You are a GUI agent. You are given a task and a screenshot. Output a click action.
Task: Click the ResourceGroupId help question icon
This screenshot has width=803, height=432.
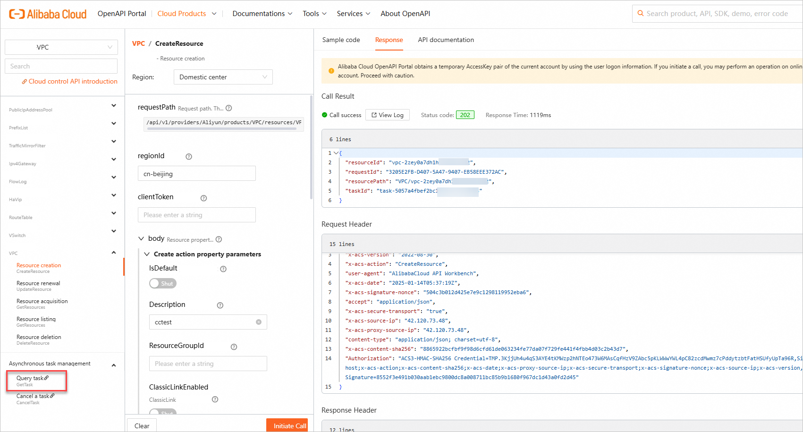(x=234, y=347)
